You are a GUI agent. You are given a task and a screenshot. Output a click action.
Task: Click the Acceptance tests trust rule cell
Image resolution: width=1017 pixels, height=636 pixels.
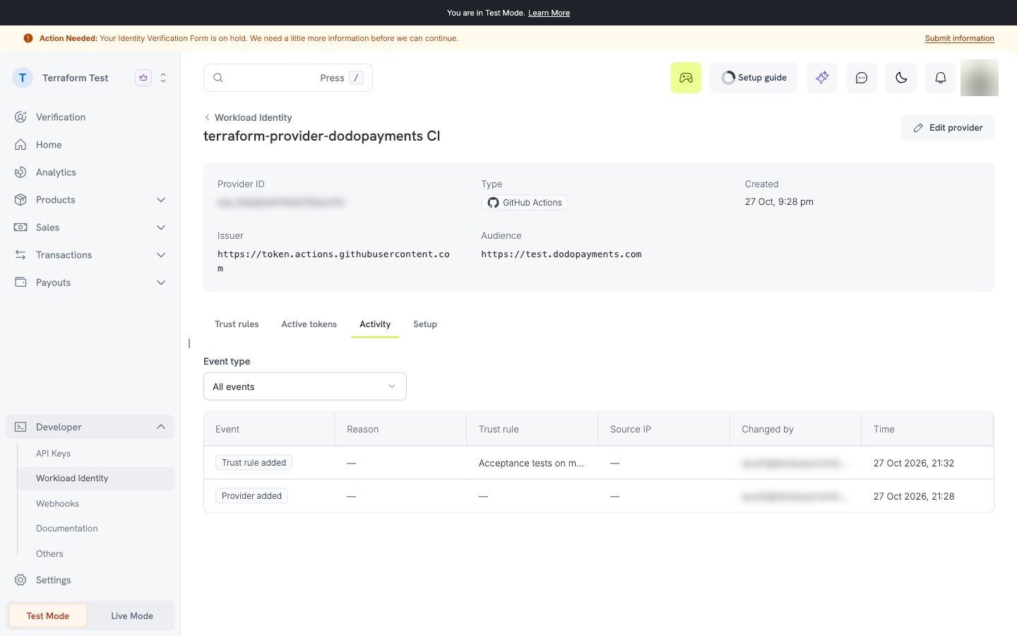[531, 464]
